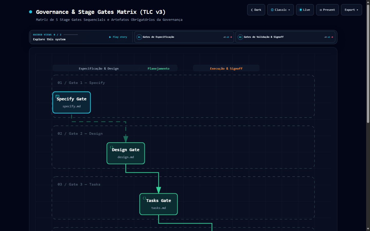
Task: Click the tasks.md label
Action: coord(159,208)
